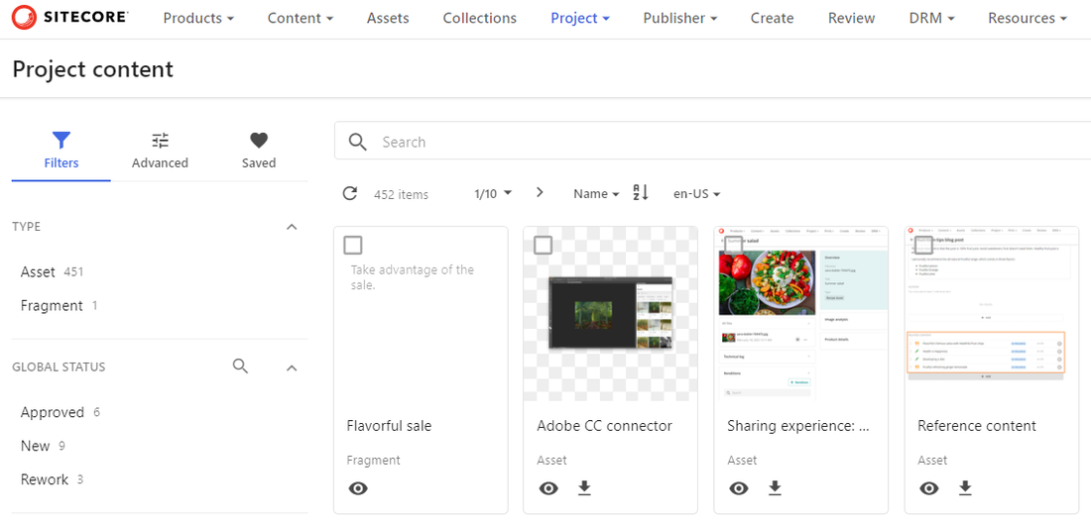The image size is (1091, 524).
Task: Open the Adobe CC connector thumbnail
Action: (610, 313)
